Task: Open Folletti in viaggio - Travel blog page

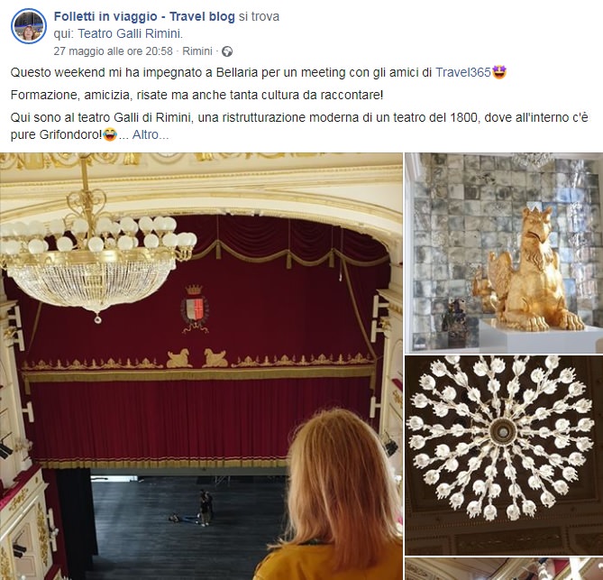Action: click(144, 16)
